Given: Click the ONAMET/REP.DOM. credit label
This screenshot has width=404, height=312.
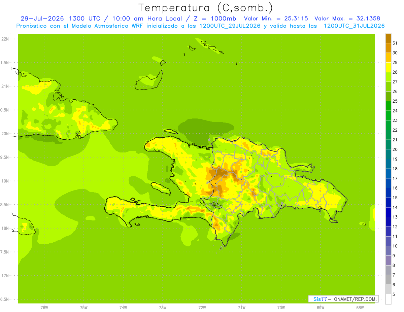Looking at the screenshot, I should click(355, 299).
